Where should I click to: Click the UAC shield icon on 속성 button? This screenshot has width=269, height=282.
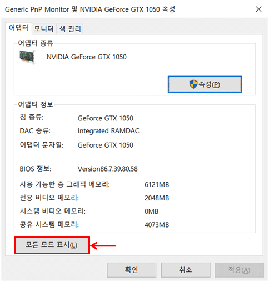point(193,84)
